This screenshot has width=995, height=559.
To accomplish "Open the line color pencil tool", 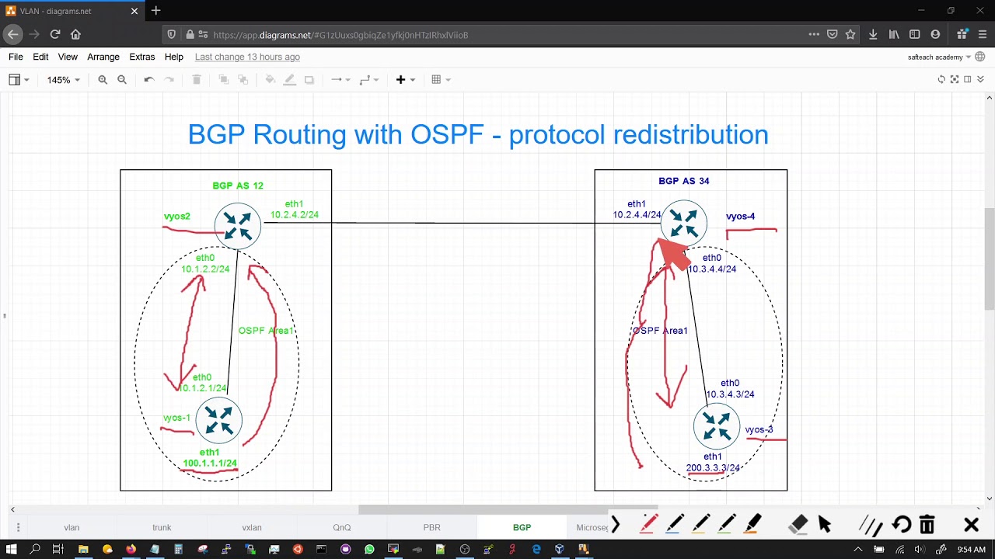I will [289, 80].
